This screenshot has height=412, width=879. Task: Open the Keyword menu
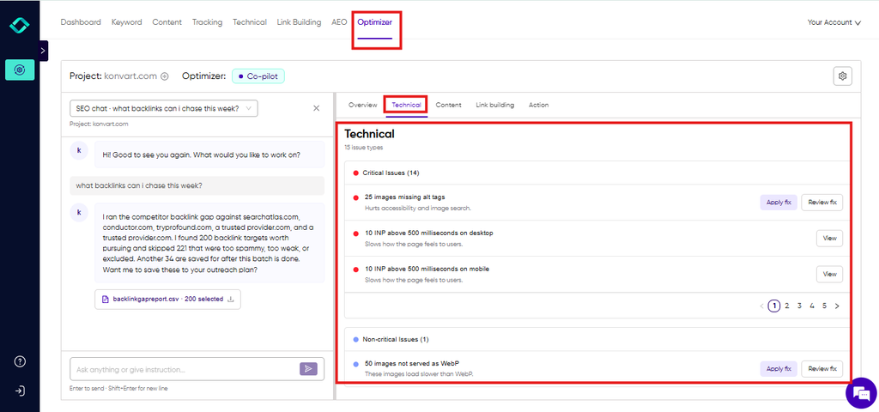pyautogui.click(x=127, y=22)
